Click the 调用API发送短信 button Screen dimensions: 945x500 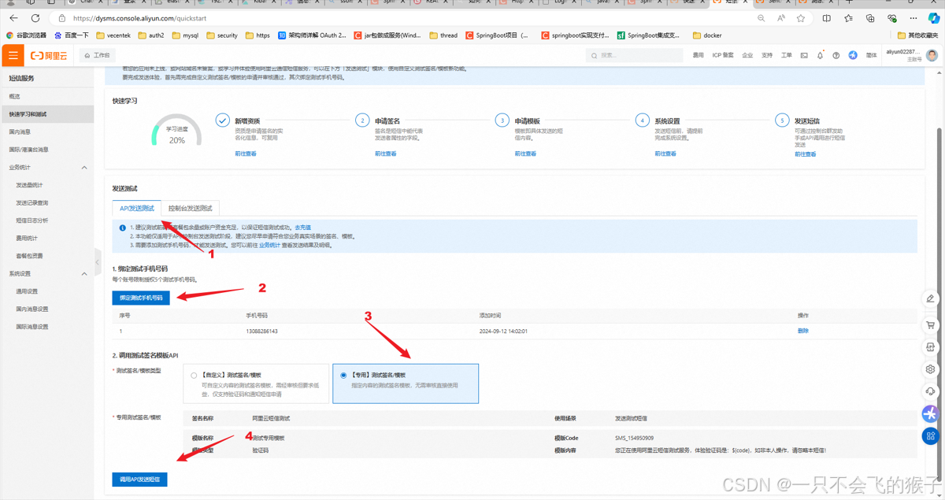[140, 479]
